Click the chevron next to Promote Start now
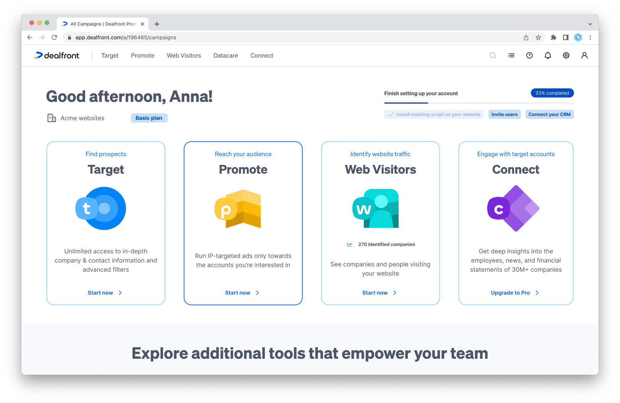 pos(258,293)
